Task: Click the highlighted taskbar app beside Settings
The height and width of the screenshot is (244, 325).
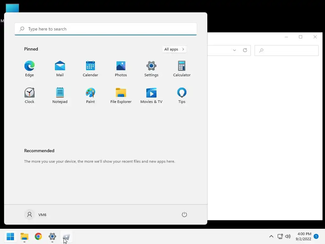Action: 66,236
